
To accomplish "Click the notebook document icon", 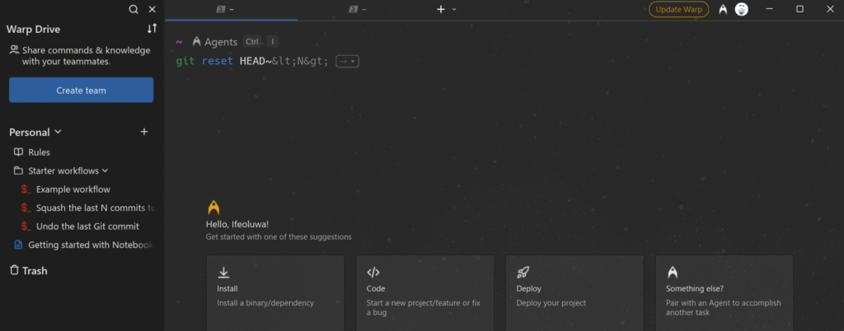I will tap(18, 245).
